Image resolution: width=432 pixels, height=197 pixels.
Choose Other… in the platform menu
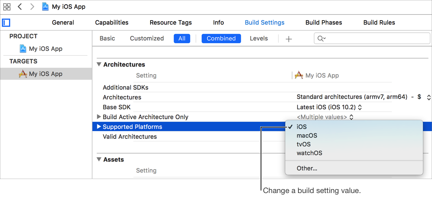(307, 168)
